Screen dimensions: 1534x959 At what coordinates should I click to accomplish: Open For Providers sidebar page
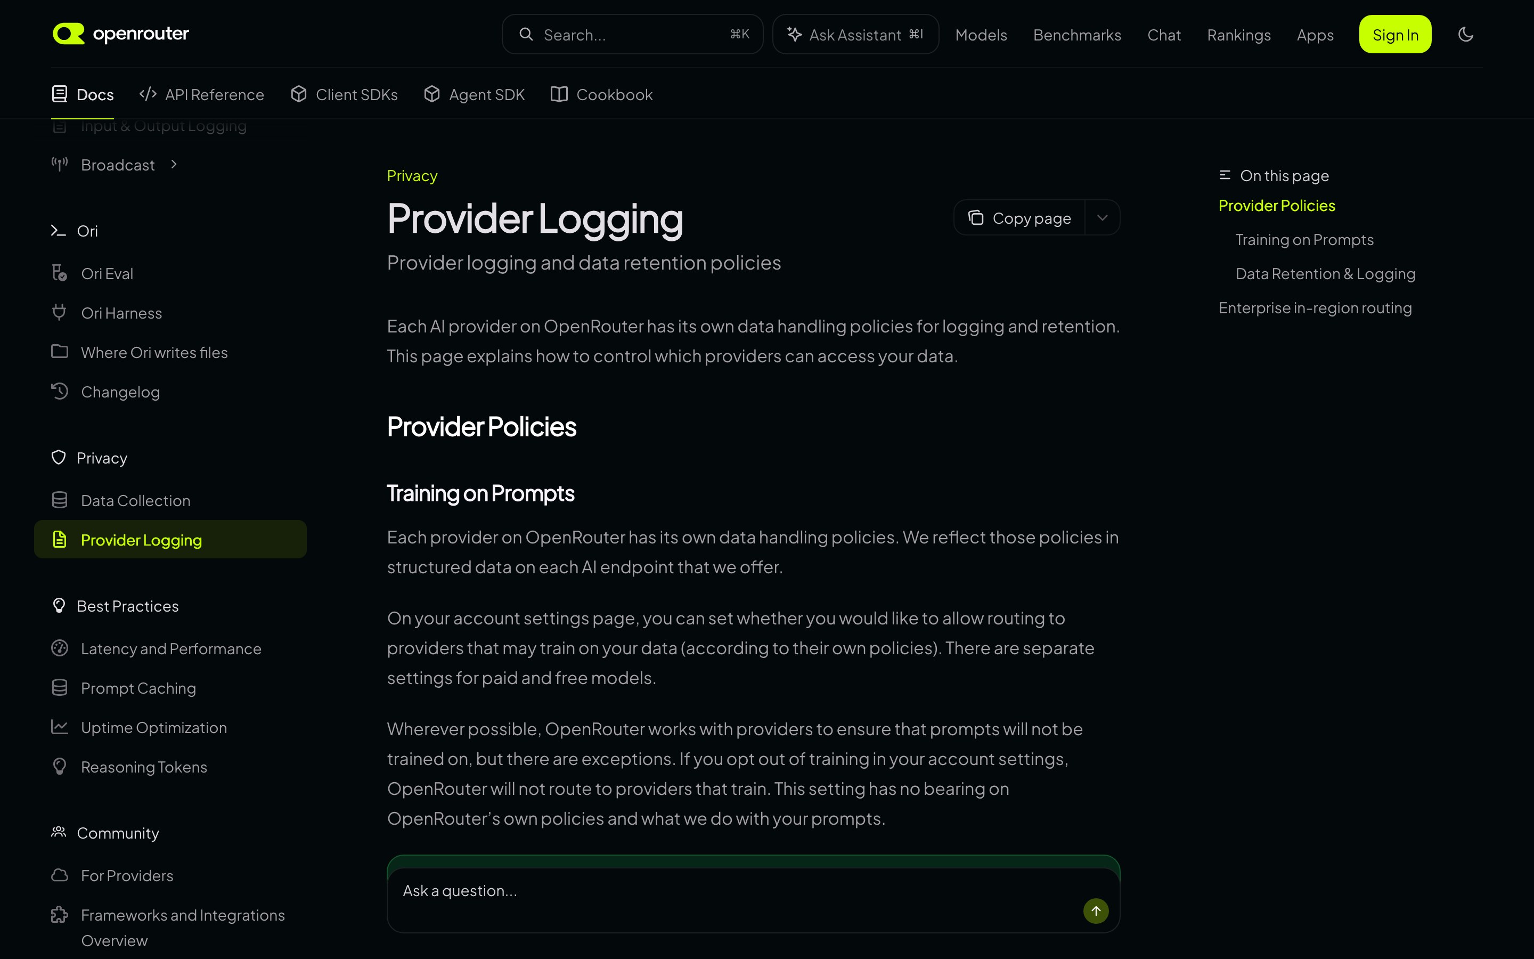coord(170,875)
